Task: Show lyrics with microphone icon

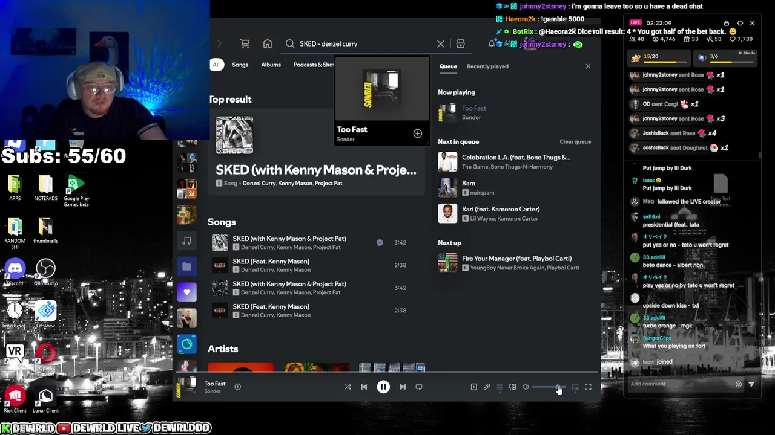Action: (487, 387)
